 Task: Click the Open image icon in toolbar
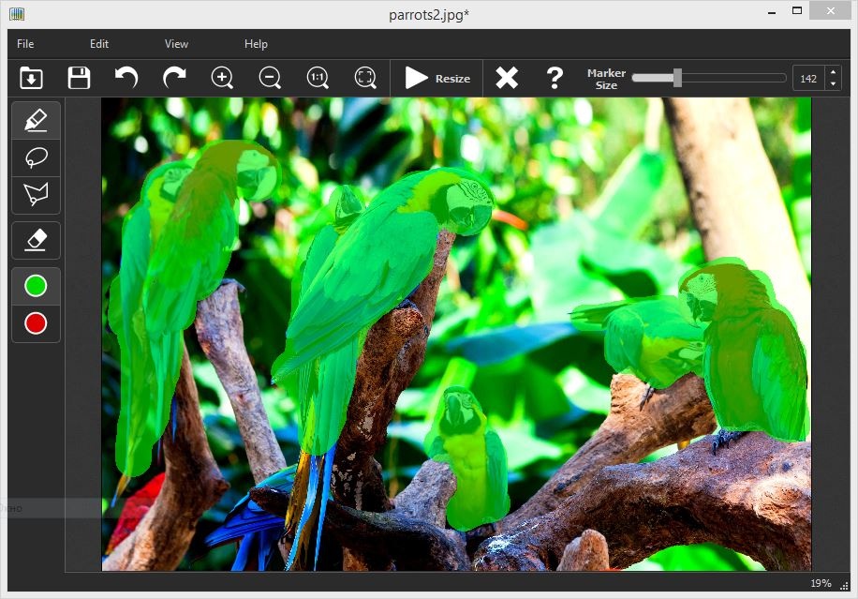pyautogui.click(x=31, y=78)
